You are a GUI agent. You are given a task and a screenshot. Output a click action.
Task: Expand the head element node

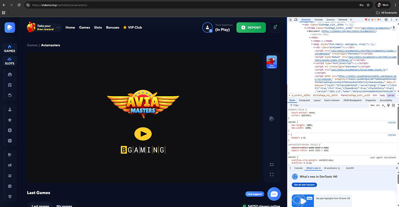point(312,41)
